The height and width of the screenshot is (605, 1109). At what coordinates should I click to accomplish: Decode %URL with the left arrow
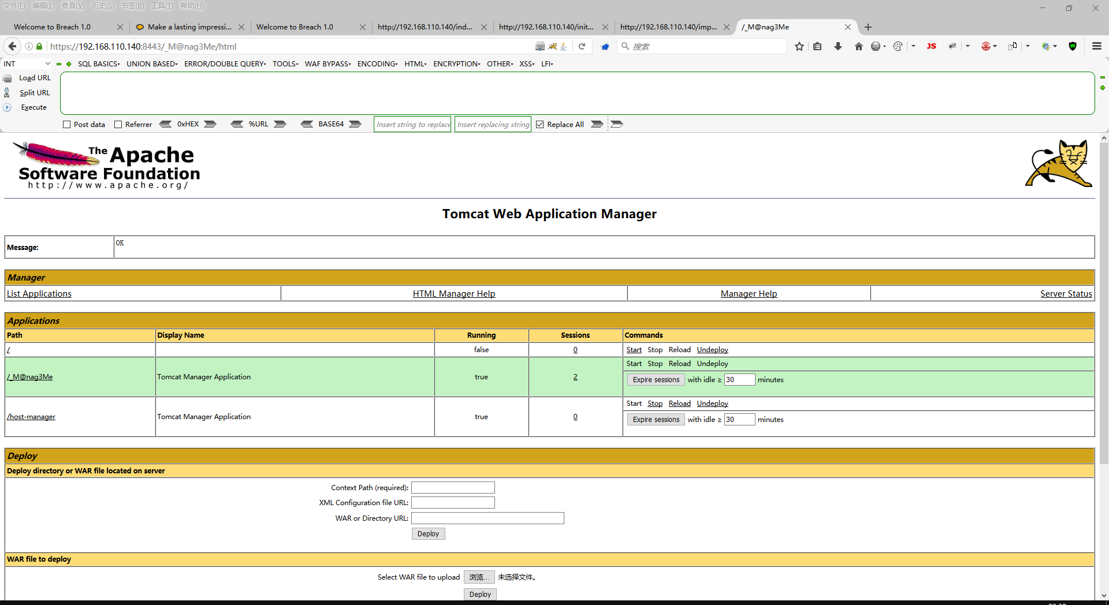tap(237, 124)
